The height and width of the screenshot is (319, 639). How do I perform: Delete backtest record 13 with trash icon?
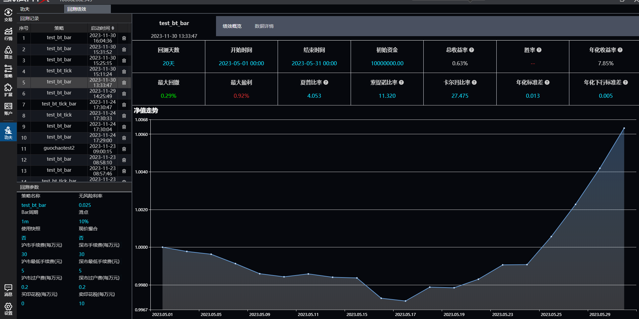[x=124, y=171]
